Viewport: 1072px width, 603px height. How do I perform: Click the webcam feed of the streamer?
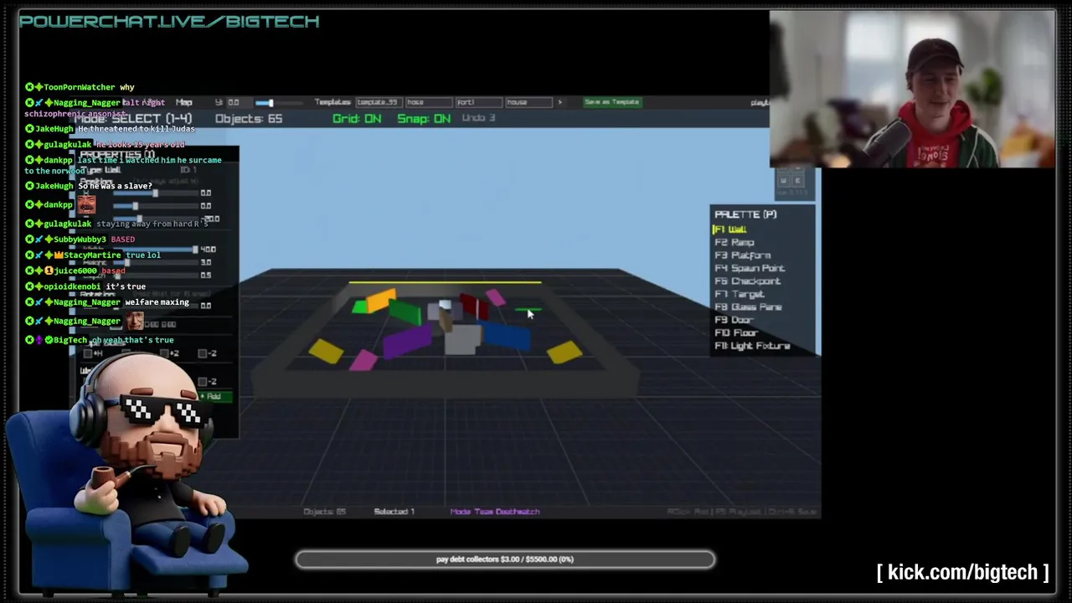[912, 89]
